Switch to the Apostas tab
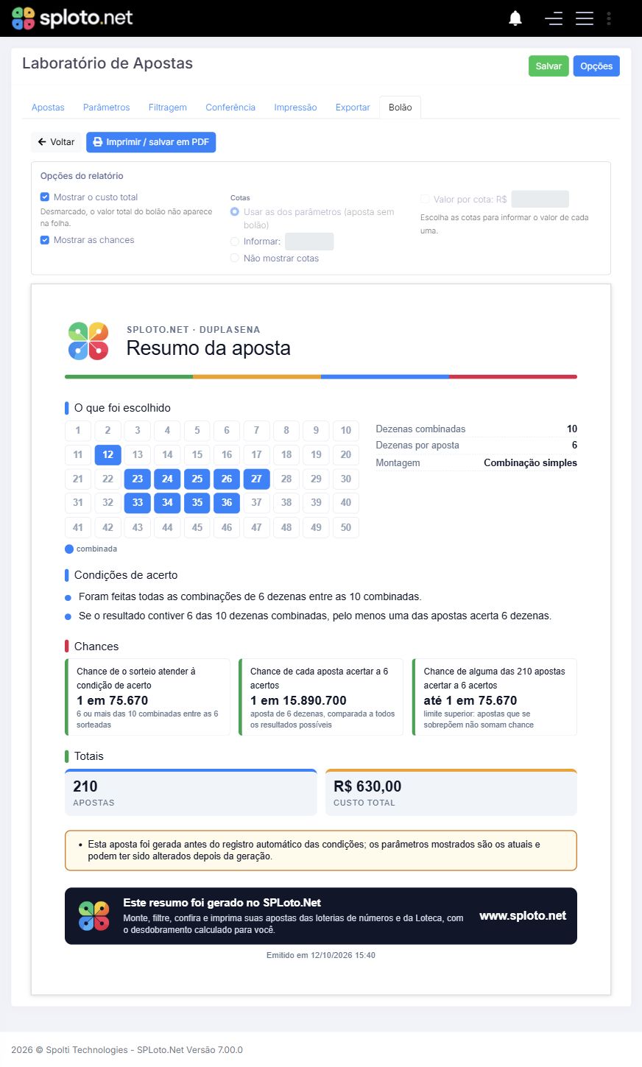This screenshot has height=1067, width=642. pyautogui.click(x=48, y=108)
